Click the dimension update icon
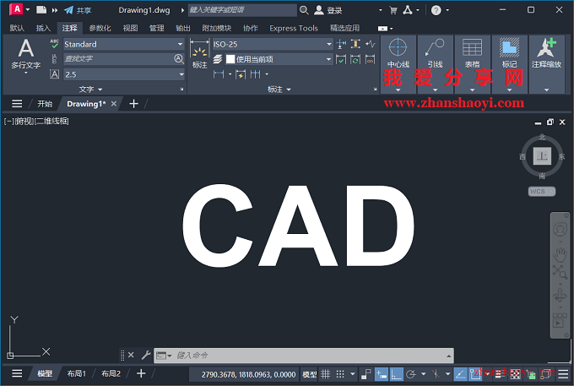This screenshot has width=574, height=386. coord(355,59)
